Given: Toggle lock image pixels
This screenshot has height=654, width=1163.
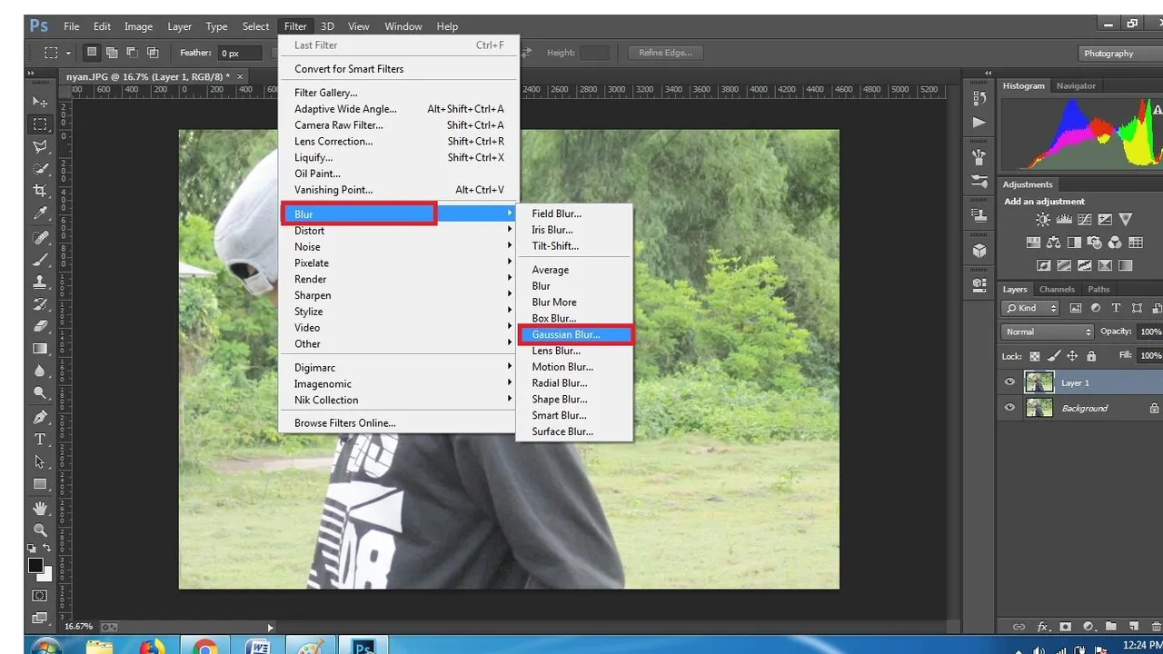Looking at the screenshot, I should 1053,356.
